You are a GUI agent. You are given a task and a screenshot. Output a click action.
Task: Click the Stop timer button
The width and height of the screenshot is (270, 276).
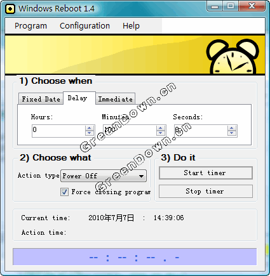pyautogui.click(x=206, y=191)
